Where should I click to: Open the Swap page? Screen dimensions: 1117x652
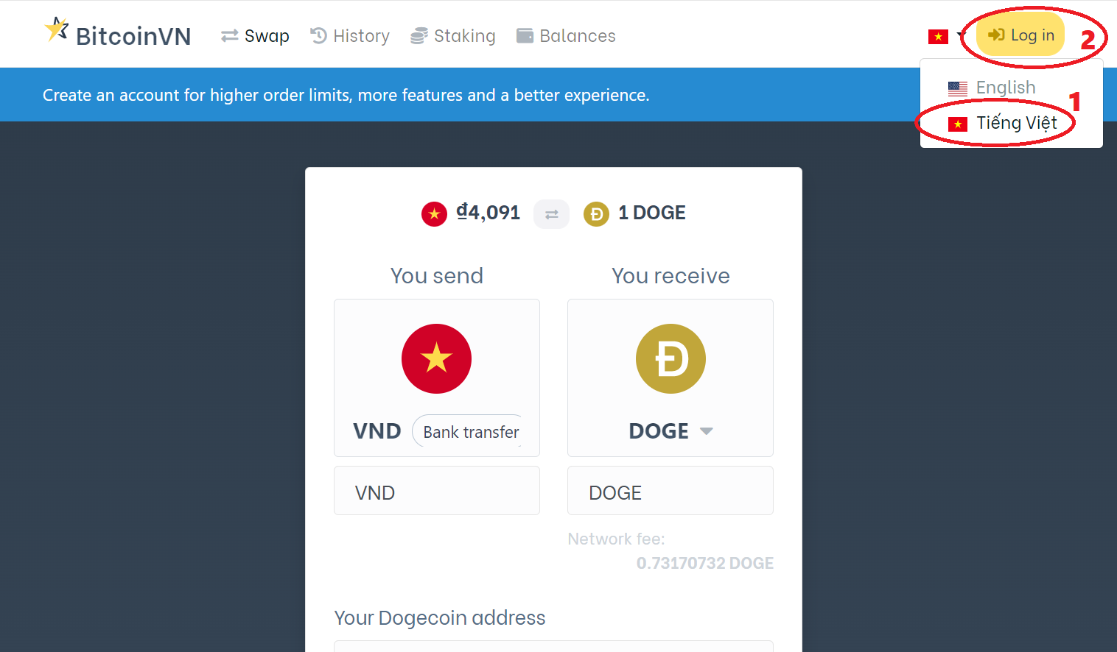tap(255, 36)
